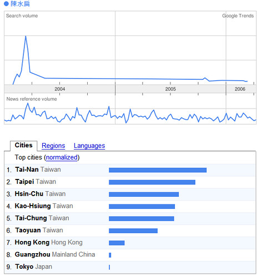
Task: Click the Hsin-Chu bar in chart
Action: (x=144, y=194)
